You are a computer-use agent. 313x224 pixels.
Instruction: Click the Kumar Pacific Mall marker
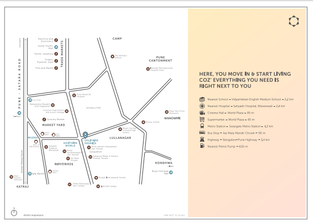[56, 47]
